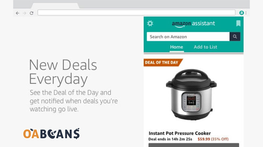The image size is (263, 147).
Task: Select the open browser tab
Action: 55,6
